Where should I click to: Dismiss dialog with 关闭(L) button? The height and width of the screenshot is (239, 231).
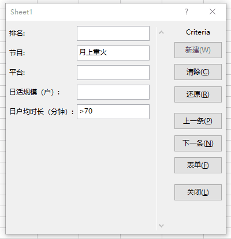coord(198,192)
